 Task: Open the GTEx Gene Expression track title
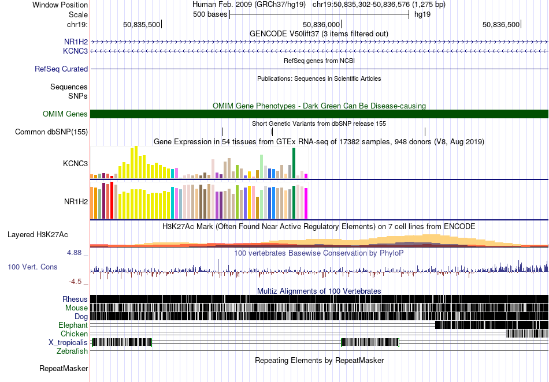pos(319,141)
